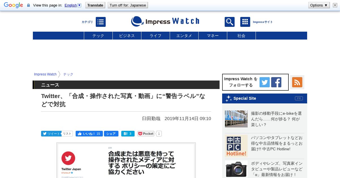Open the Options dropdown
Viewport: 340px width, 178px height.
319,5
